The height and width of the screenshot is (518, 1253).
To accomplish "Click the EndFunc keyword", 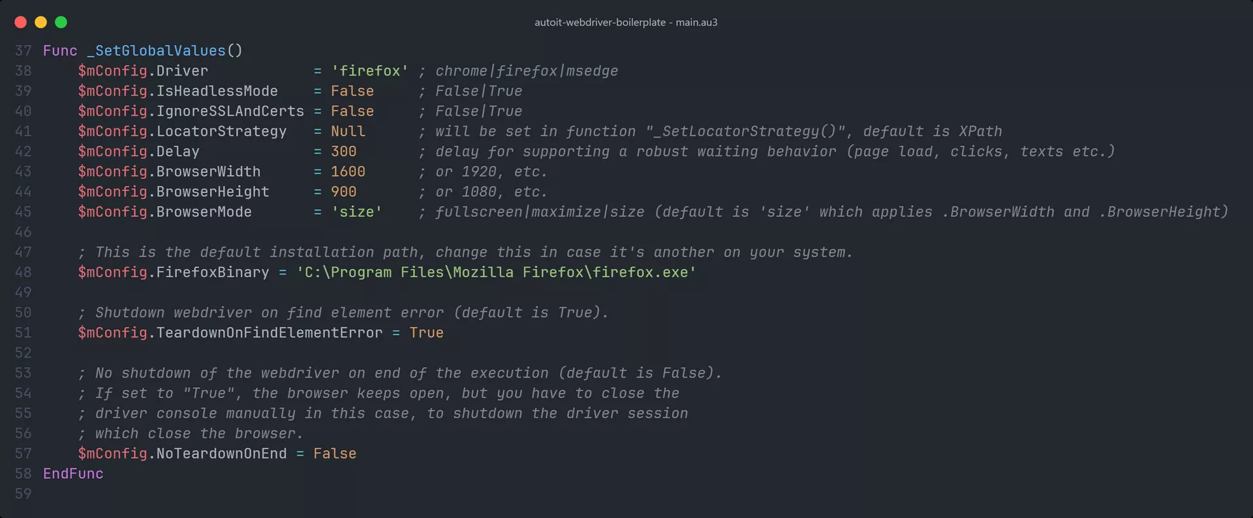I will pyautogui.click(x=73, y=474).
